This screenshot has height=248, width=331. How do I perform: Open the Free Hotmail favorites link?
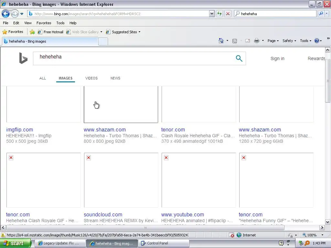(50, 32)
